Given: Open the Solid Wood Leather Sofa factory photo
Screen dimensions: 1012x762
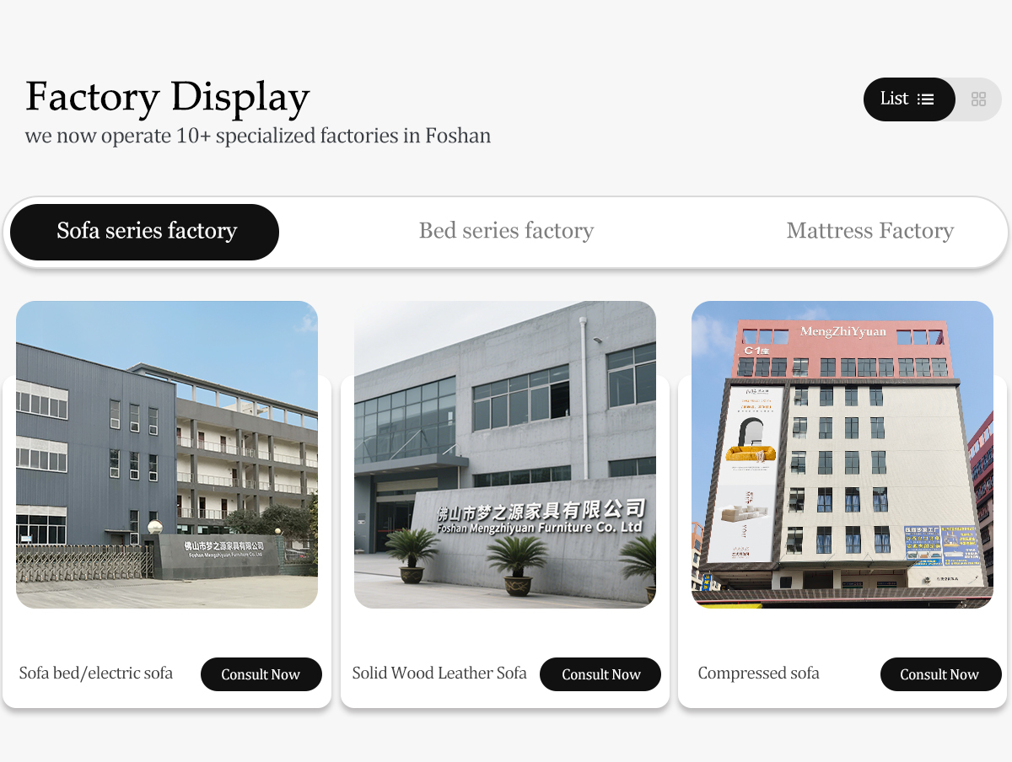Looking at the screenshot, I should [x=505, y=454].
